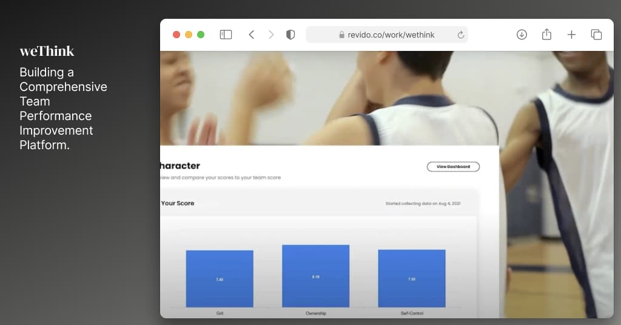Select the Ownership score bar

click(315, 276)
